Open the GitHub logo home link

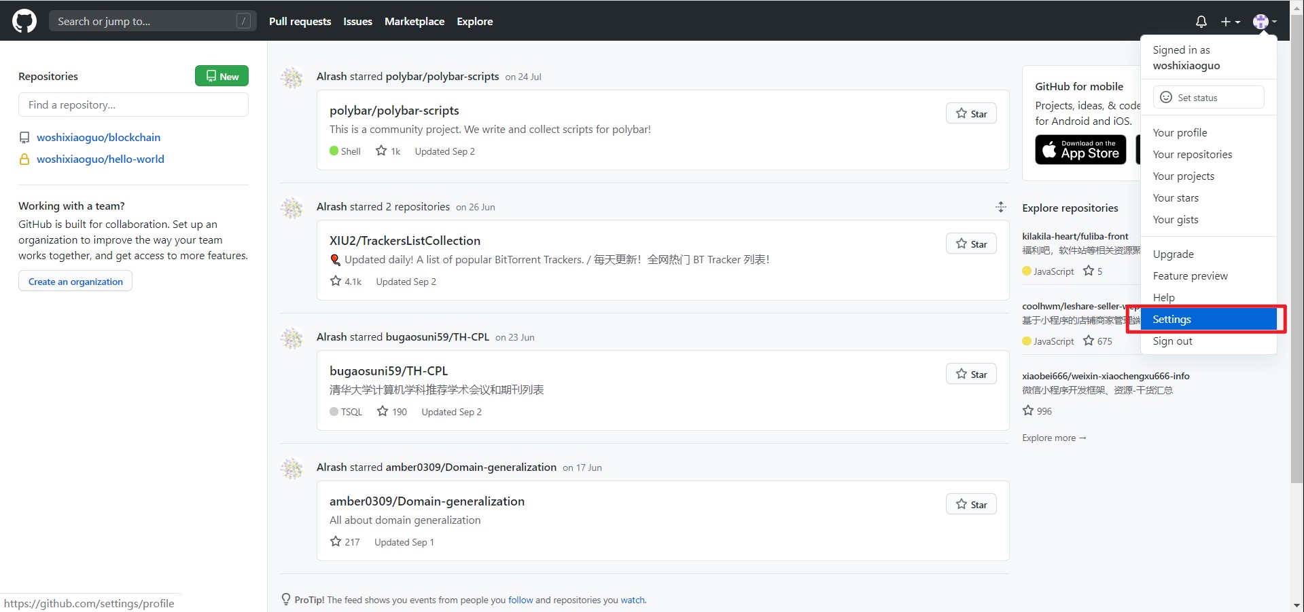pyautogui.click(x=24, y=21)
